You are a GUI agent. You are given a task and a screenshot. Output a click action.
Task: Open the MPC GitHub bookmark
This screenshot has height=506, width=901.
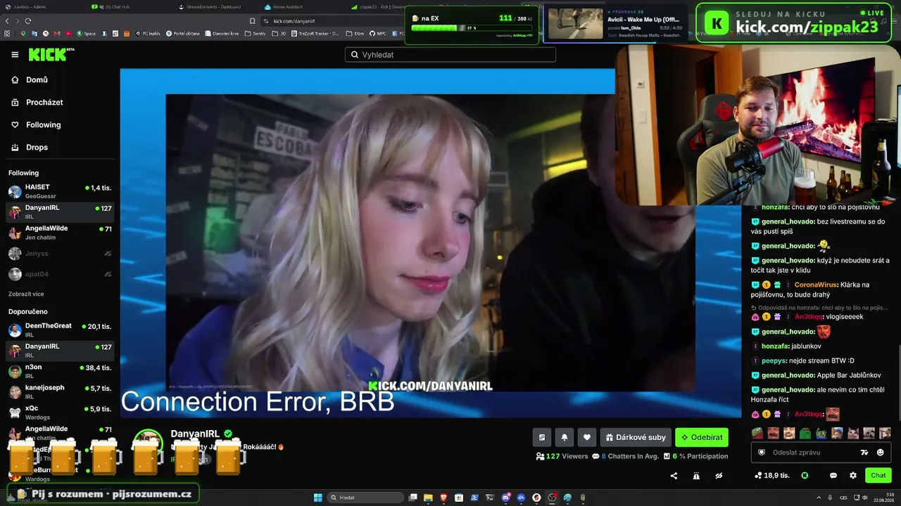click(378, 34)
